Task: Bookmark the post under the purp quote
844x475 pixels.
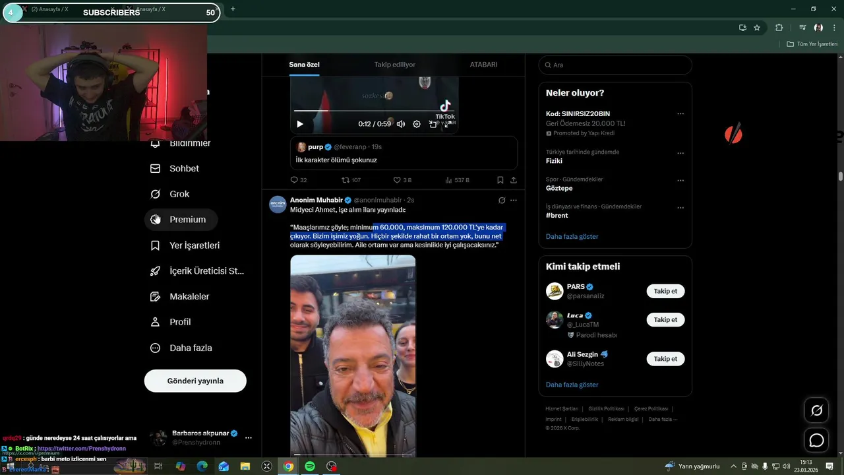Action: (500, 180)
